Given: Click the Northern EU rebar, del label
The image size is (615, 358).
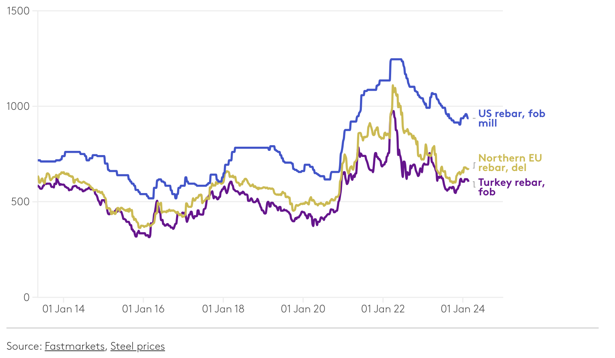Looking at the screenshot, I should 510,163.
